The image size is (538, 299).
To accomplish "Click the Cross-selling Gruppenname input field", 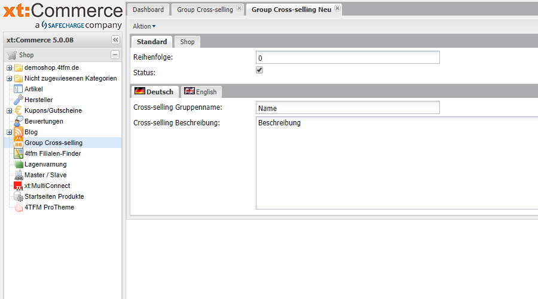I will [347, 108].
